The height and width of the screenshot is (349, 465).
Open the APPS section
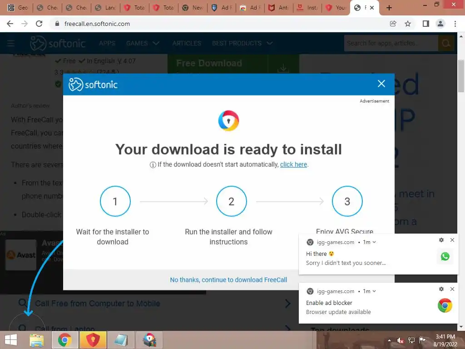point(107,43)
